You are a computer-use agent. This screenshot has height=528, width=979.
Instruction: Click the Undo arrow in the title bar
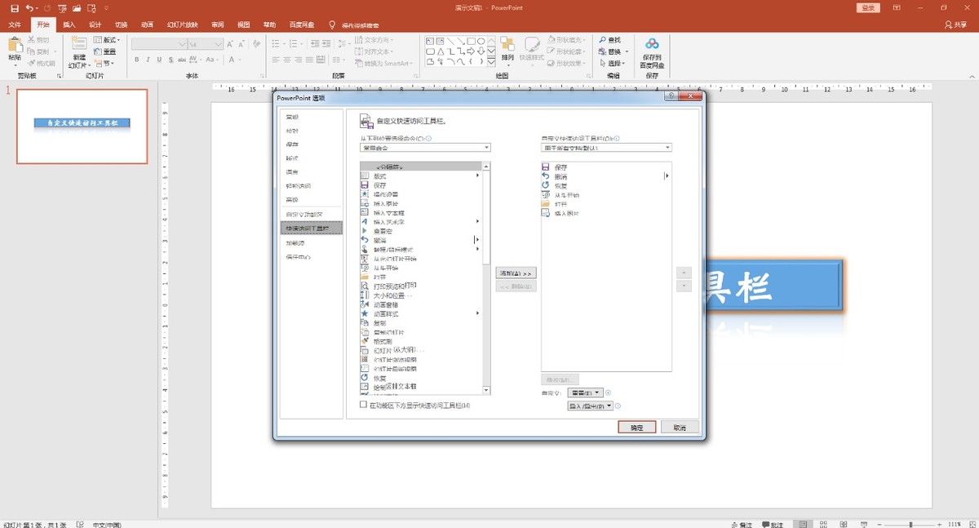(29, 7)
